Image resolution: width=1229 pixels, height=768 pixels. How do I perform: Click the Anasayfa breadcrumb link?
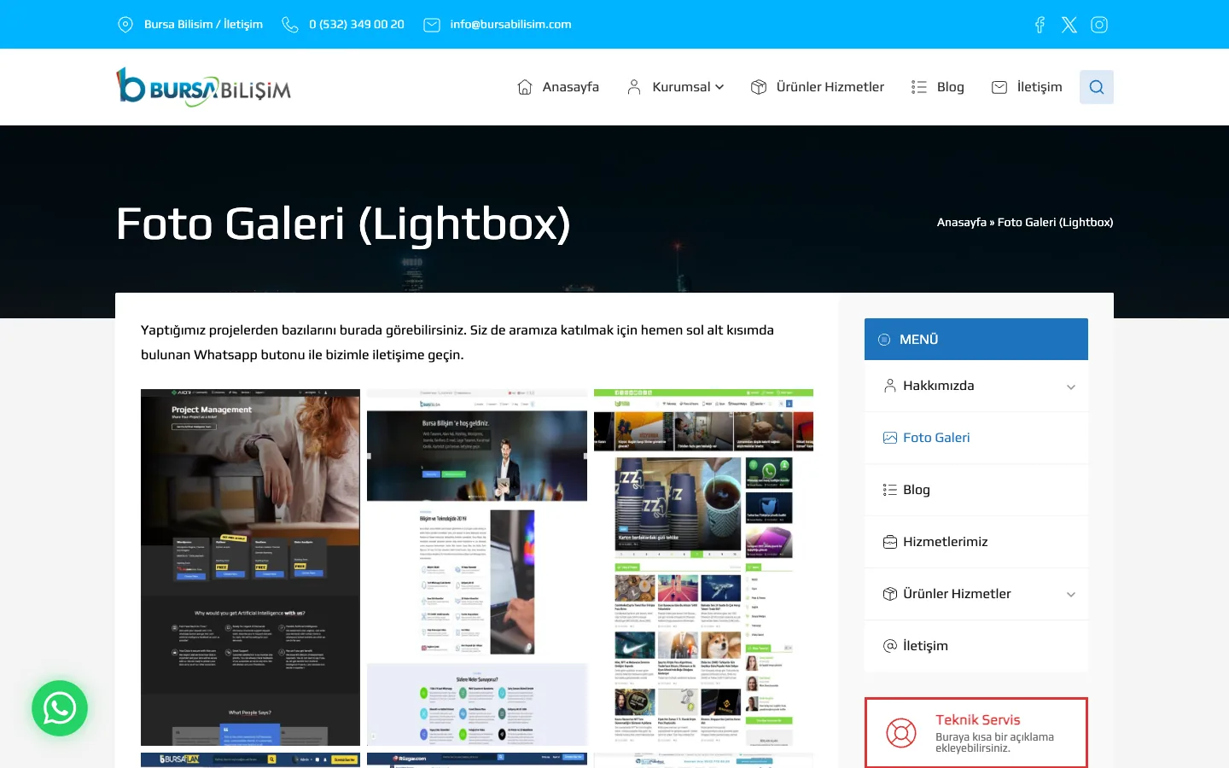coord(962,222)
